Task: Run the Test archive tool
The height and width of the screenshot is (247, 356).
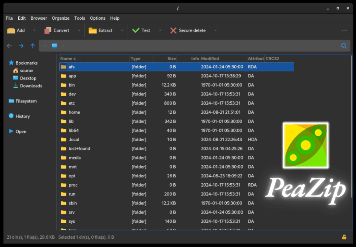Action: point(142,30)
